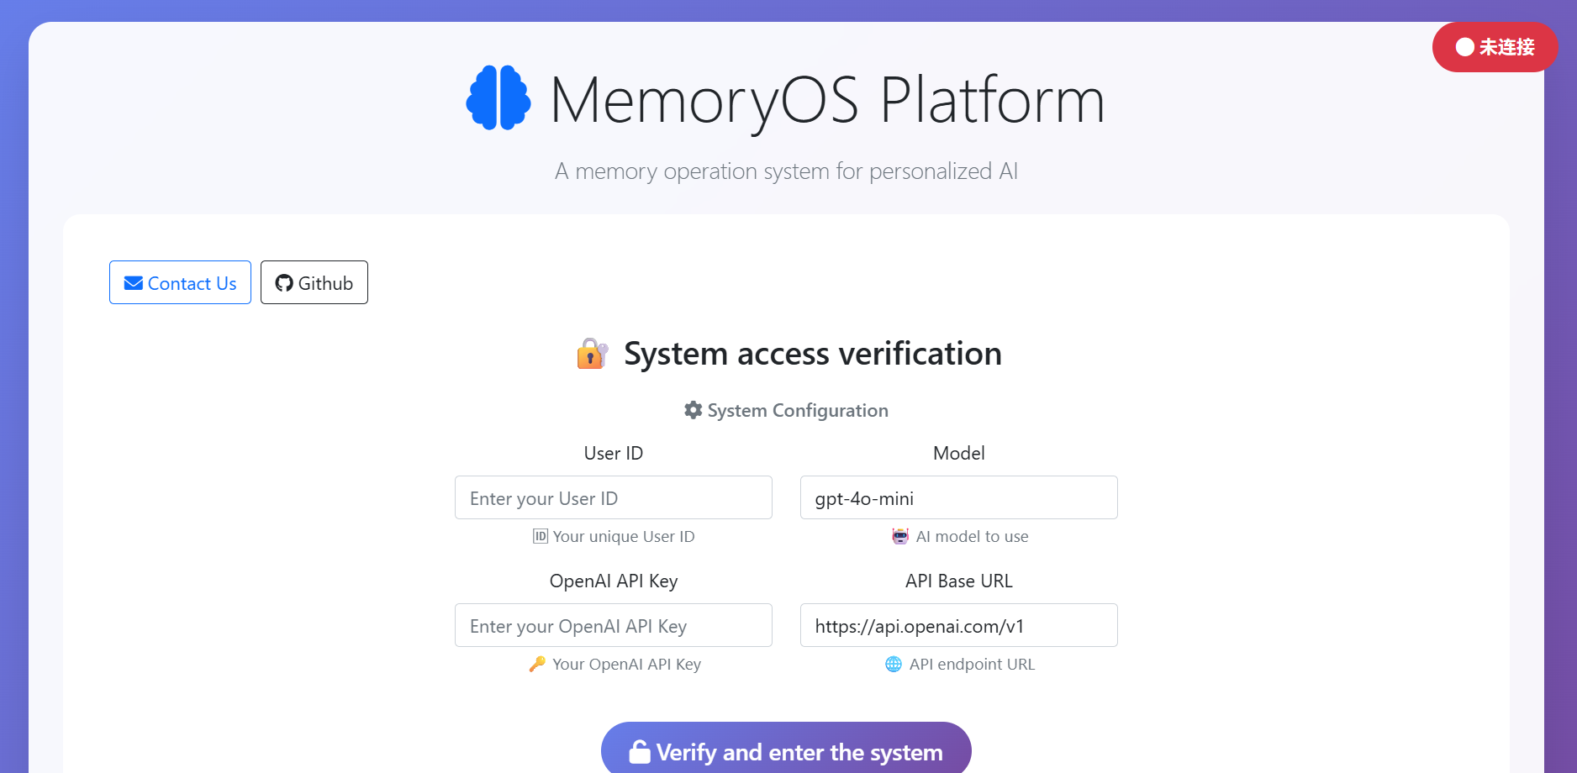Screen dimensions: 1577x773
Task: Click the unlock icon on the verify button
Action: [640, 752]
